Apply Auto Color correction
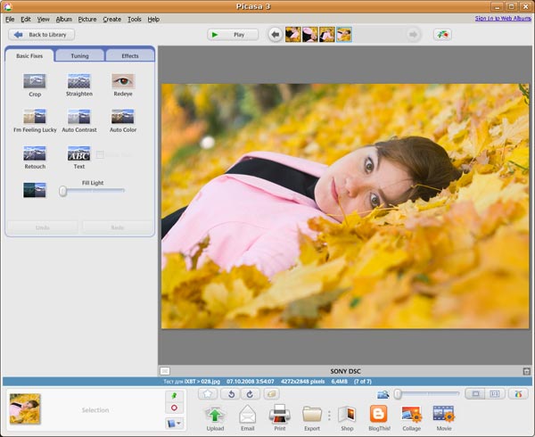 [x=123, y=117]
